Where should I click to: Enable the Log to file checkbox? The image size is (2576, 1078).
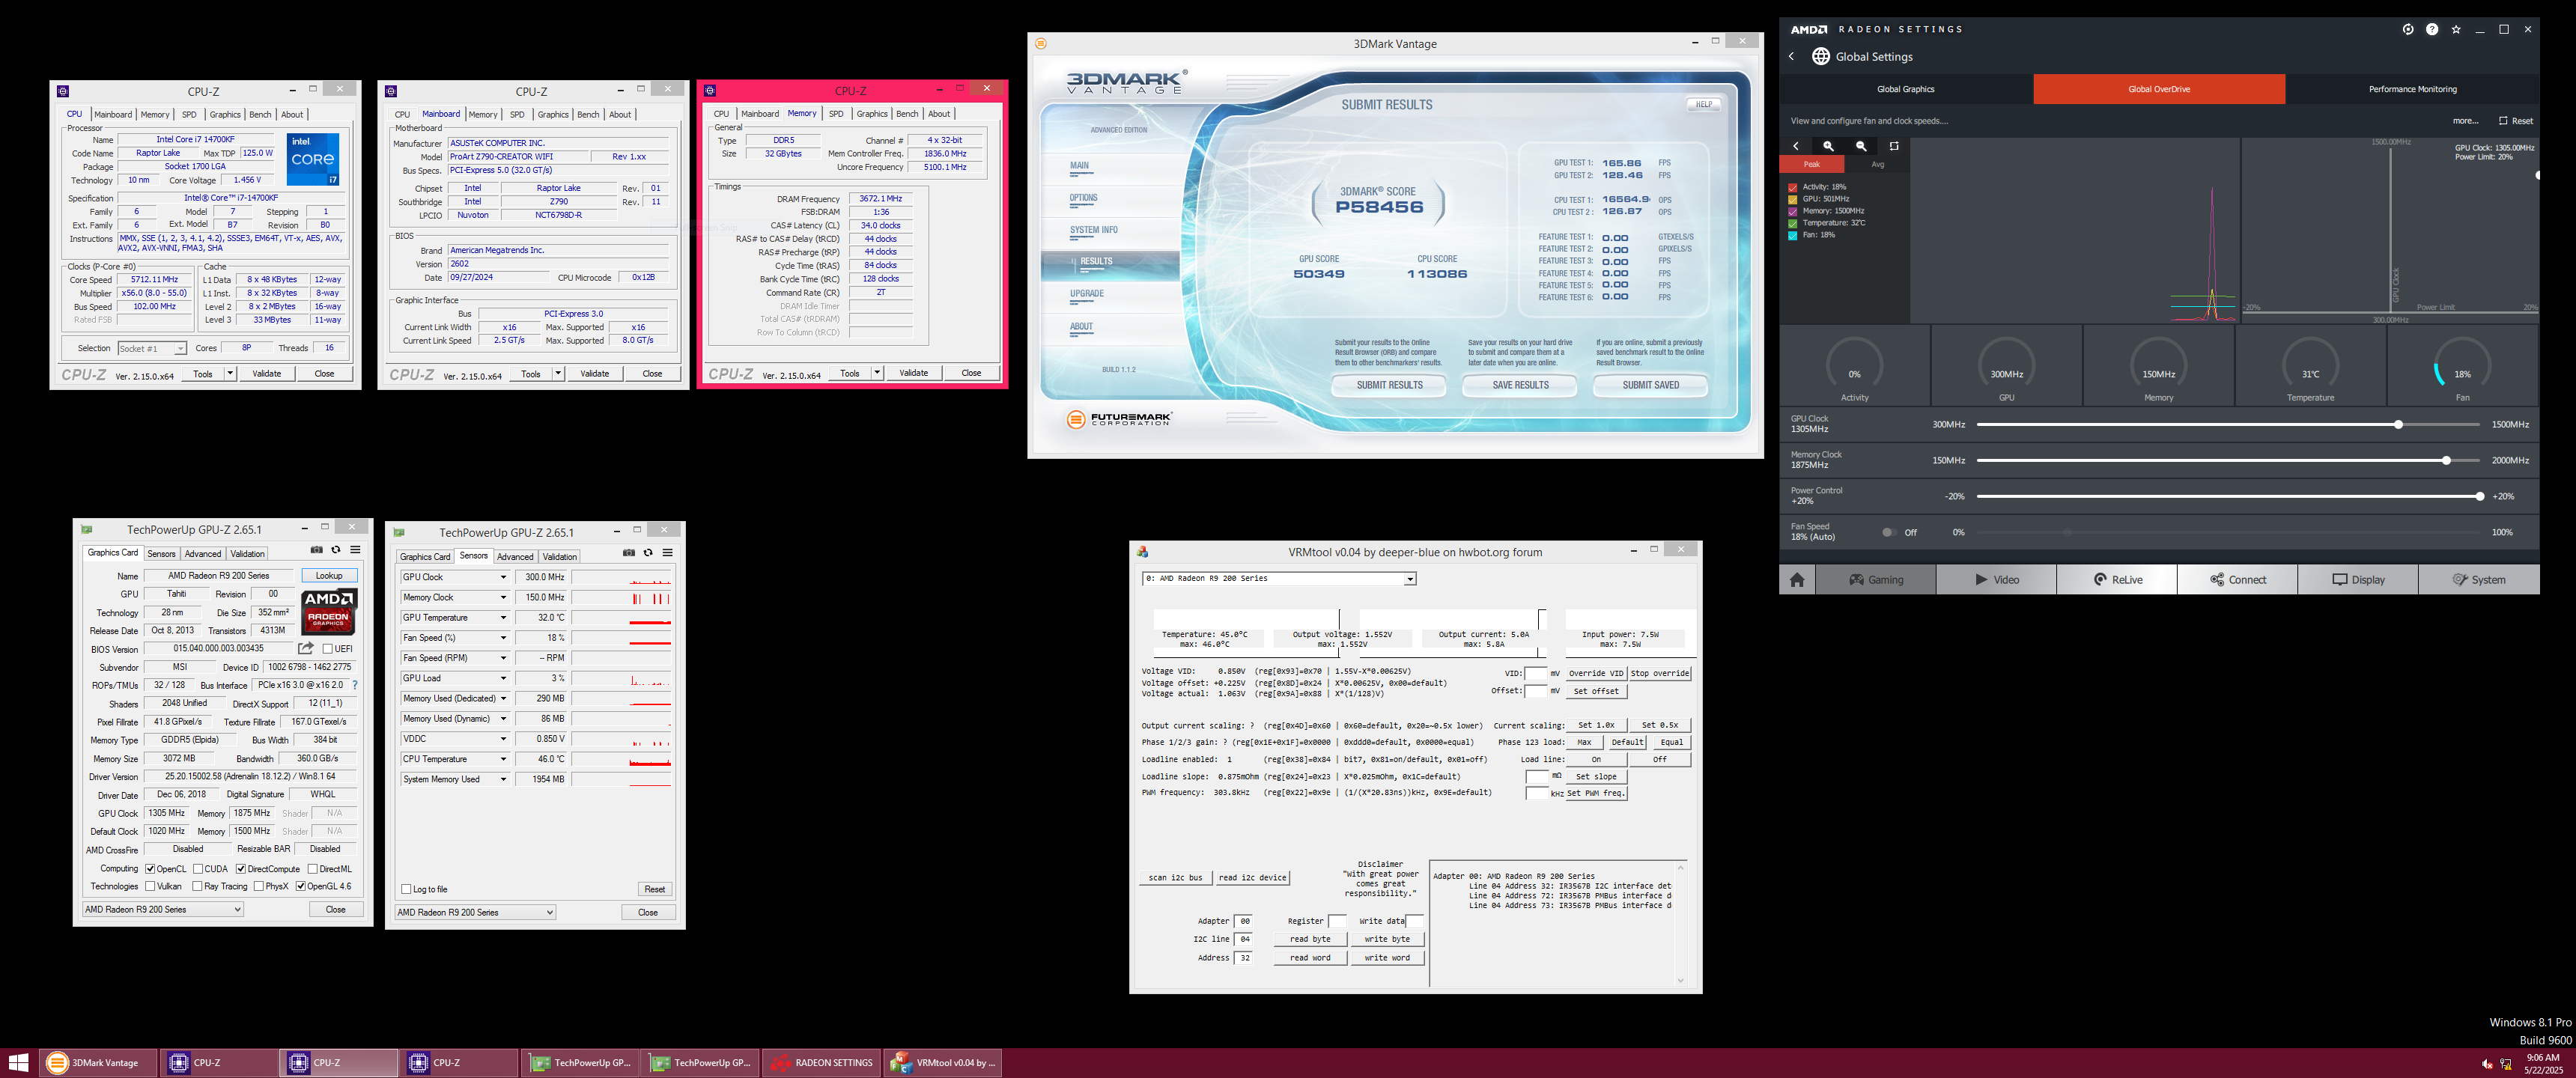406,889
